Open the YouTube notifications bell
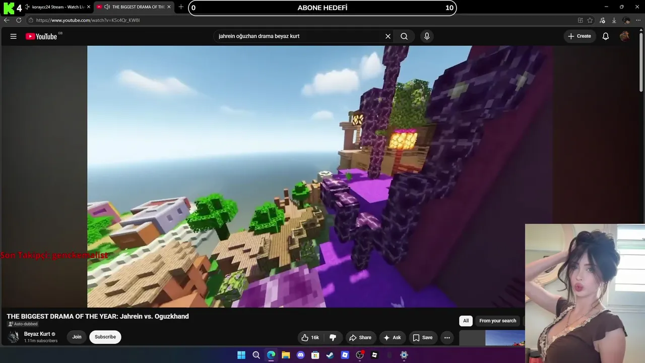 pyautogui.click(x=606, y=36)
